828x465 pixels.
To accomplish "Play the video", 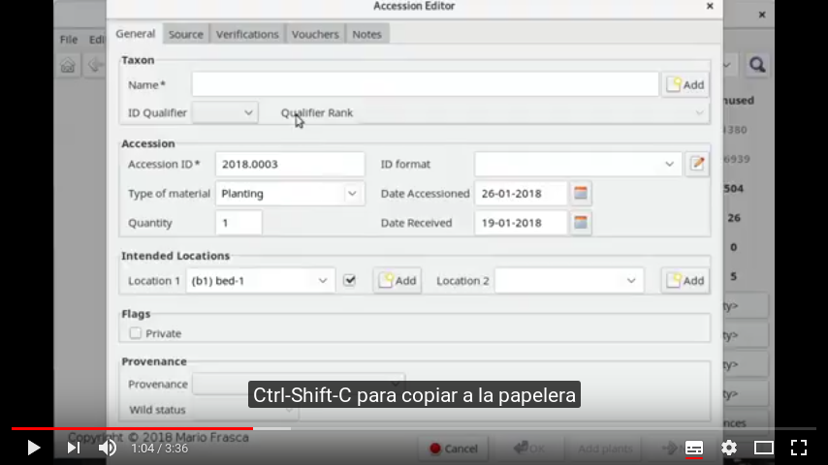I will [x=33, y=449].
